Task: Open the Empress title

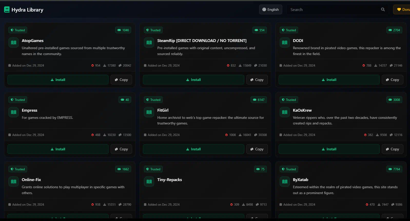Action: pos(30,110)
